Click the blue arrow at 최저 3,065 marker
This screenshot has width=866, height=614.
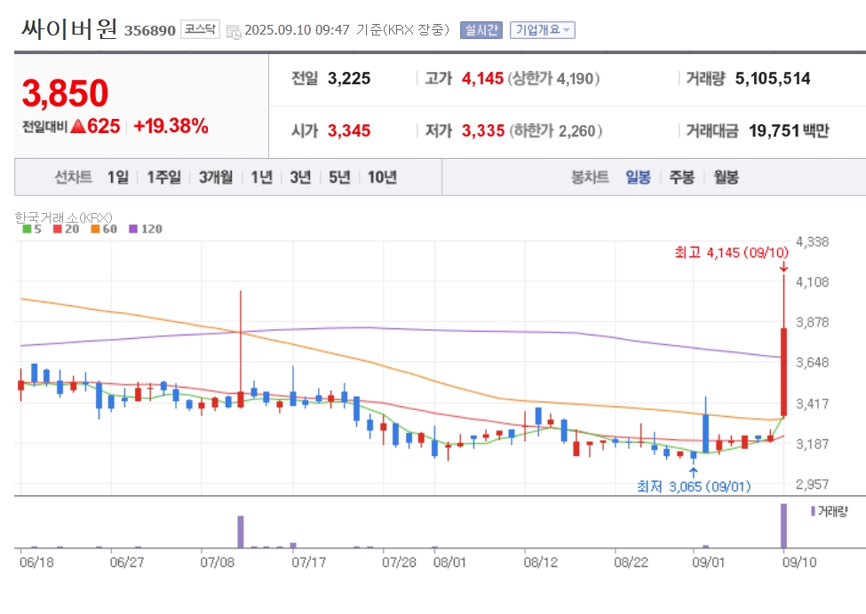coord(694,472)
